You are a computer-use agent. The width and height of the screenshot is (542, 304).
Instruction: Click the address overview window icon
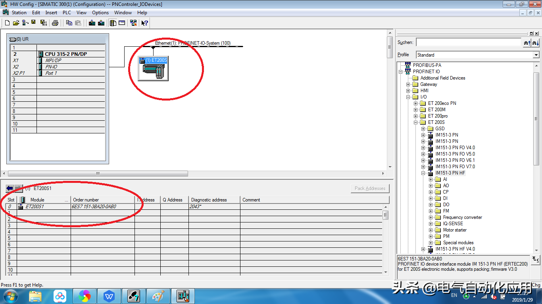click(x=122, y=23)
